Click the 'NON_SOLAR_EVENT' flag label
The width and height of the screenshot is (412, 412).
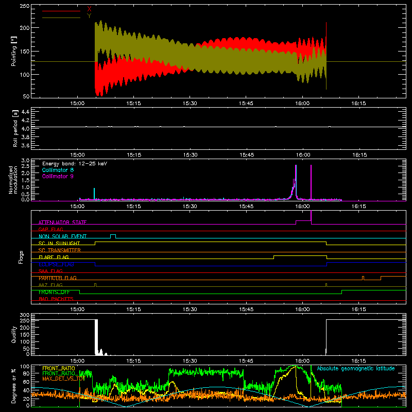point(62,236)
